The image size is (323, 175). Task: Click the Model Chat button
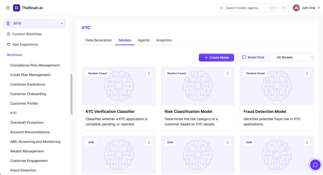point(253,57)
